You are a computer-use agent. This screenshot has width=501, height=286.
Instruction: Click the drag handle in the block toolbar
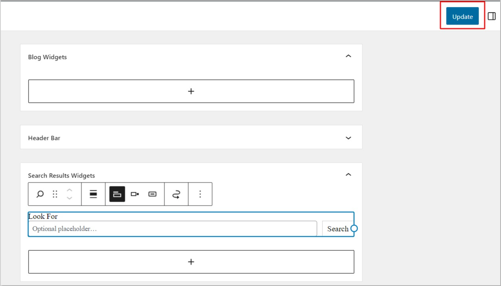click(55, 194)
